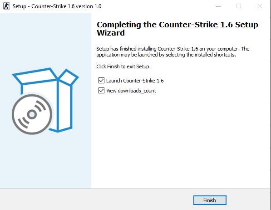Click the gray footer bar left of Finish
271x210 pixels.
click(x=96, y=200)
